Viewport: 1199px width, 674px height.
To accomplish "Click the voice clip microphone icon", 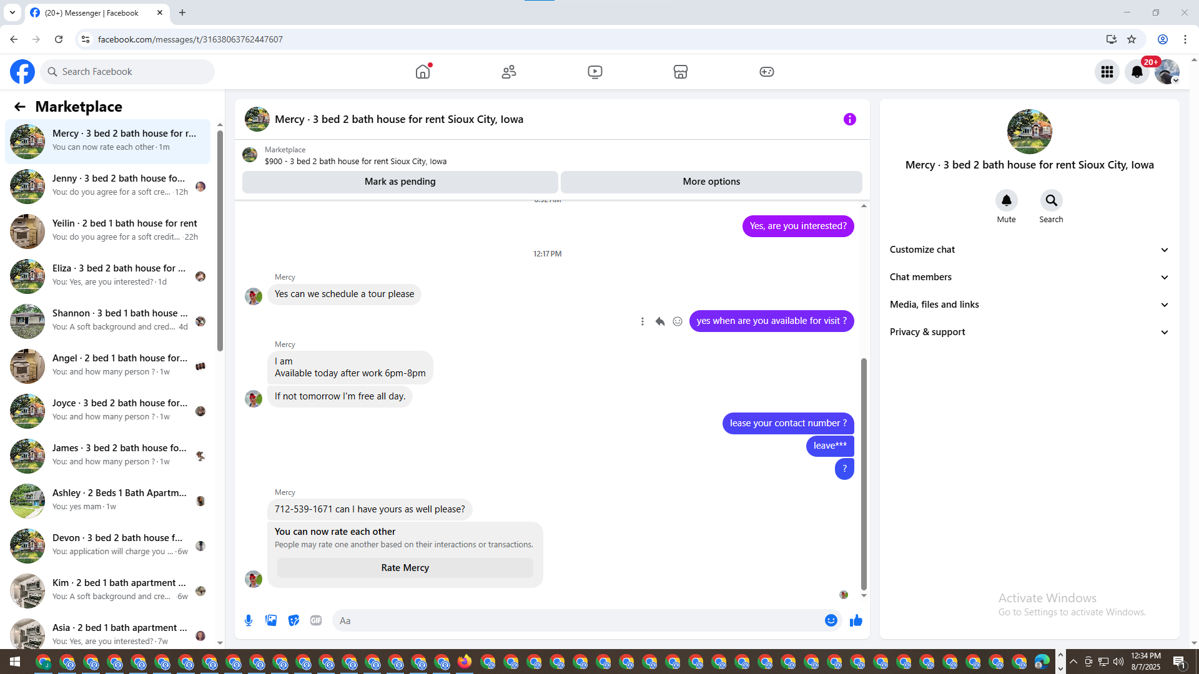I will (249, 620).
